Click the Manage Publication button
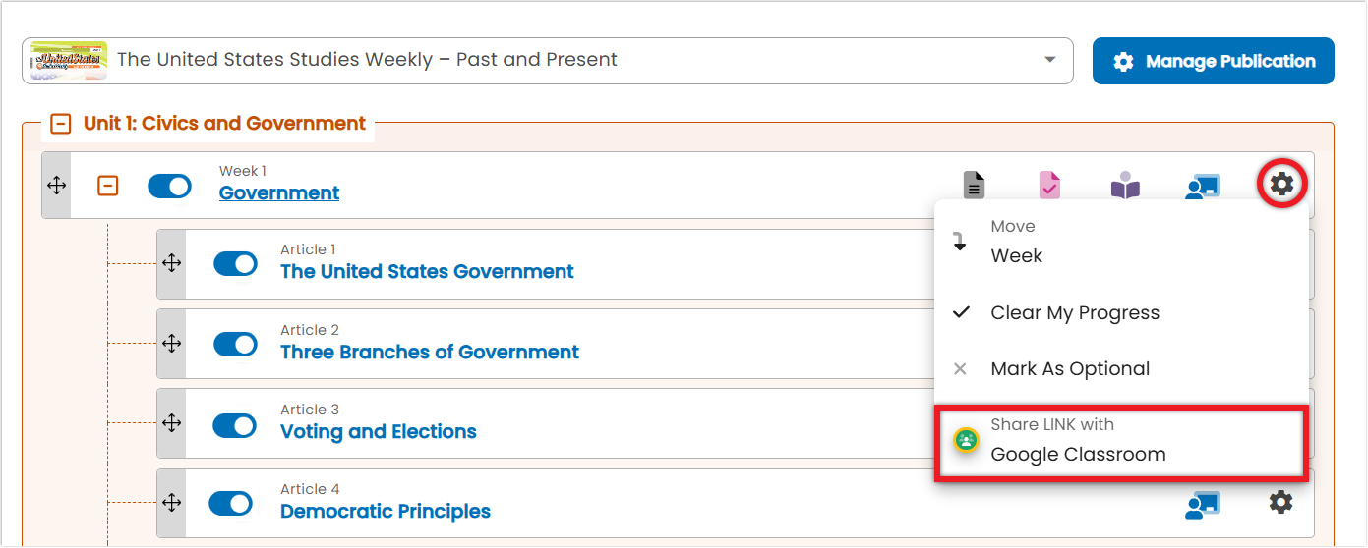The image size is (1368, 548). point(1213,61)
